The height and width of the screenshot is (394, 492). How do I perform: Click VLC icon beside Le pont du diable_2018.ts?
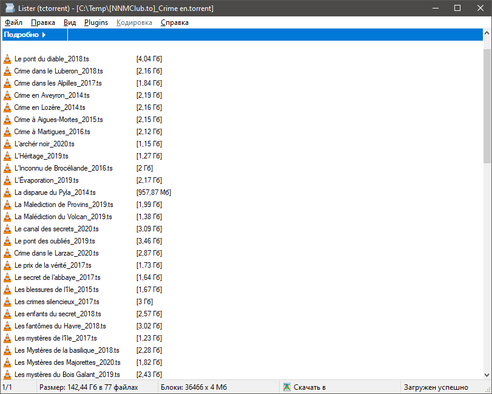pyautogui.click(x=7, y=59)
